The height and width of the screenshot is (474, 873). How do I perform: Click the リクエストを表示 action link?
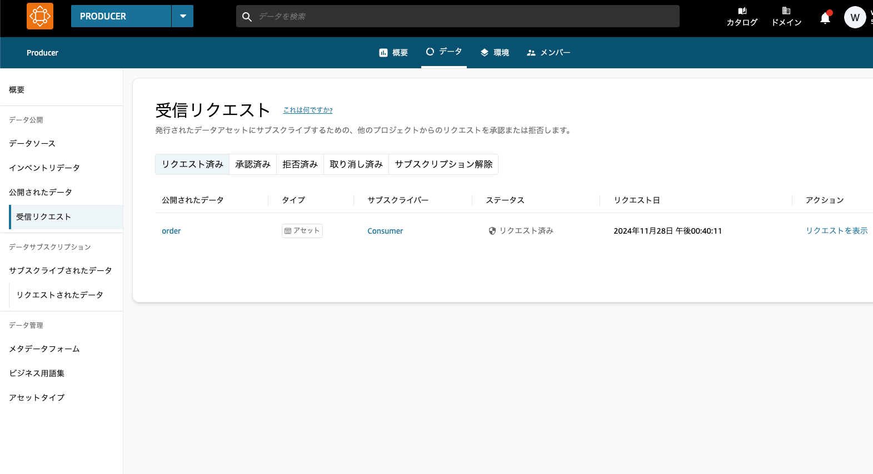837,231
